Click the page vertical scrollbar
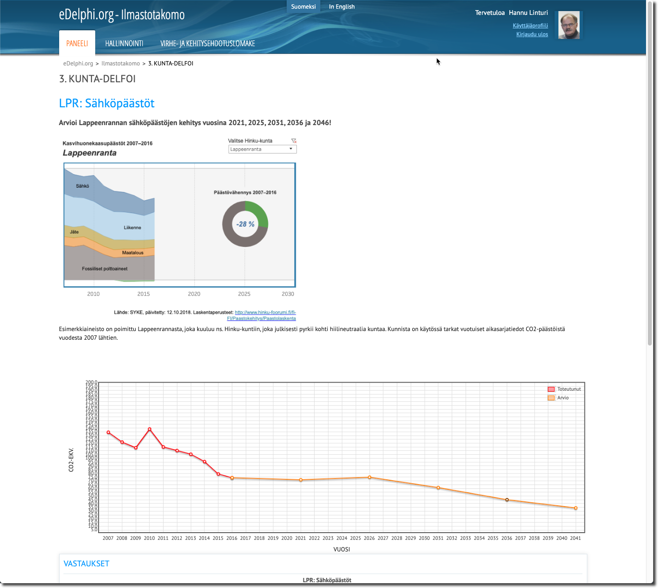The height and width of the screenshot is (588, 658). click(x=650, y=192)
